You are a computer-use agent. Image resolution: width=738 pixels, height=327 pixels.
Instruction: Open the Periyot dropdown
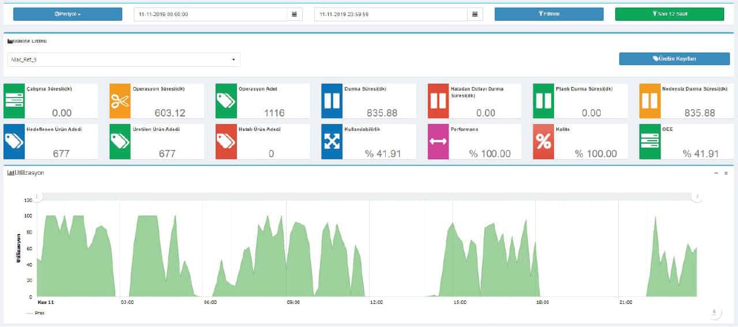[67, 14]
